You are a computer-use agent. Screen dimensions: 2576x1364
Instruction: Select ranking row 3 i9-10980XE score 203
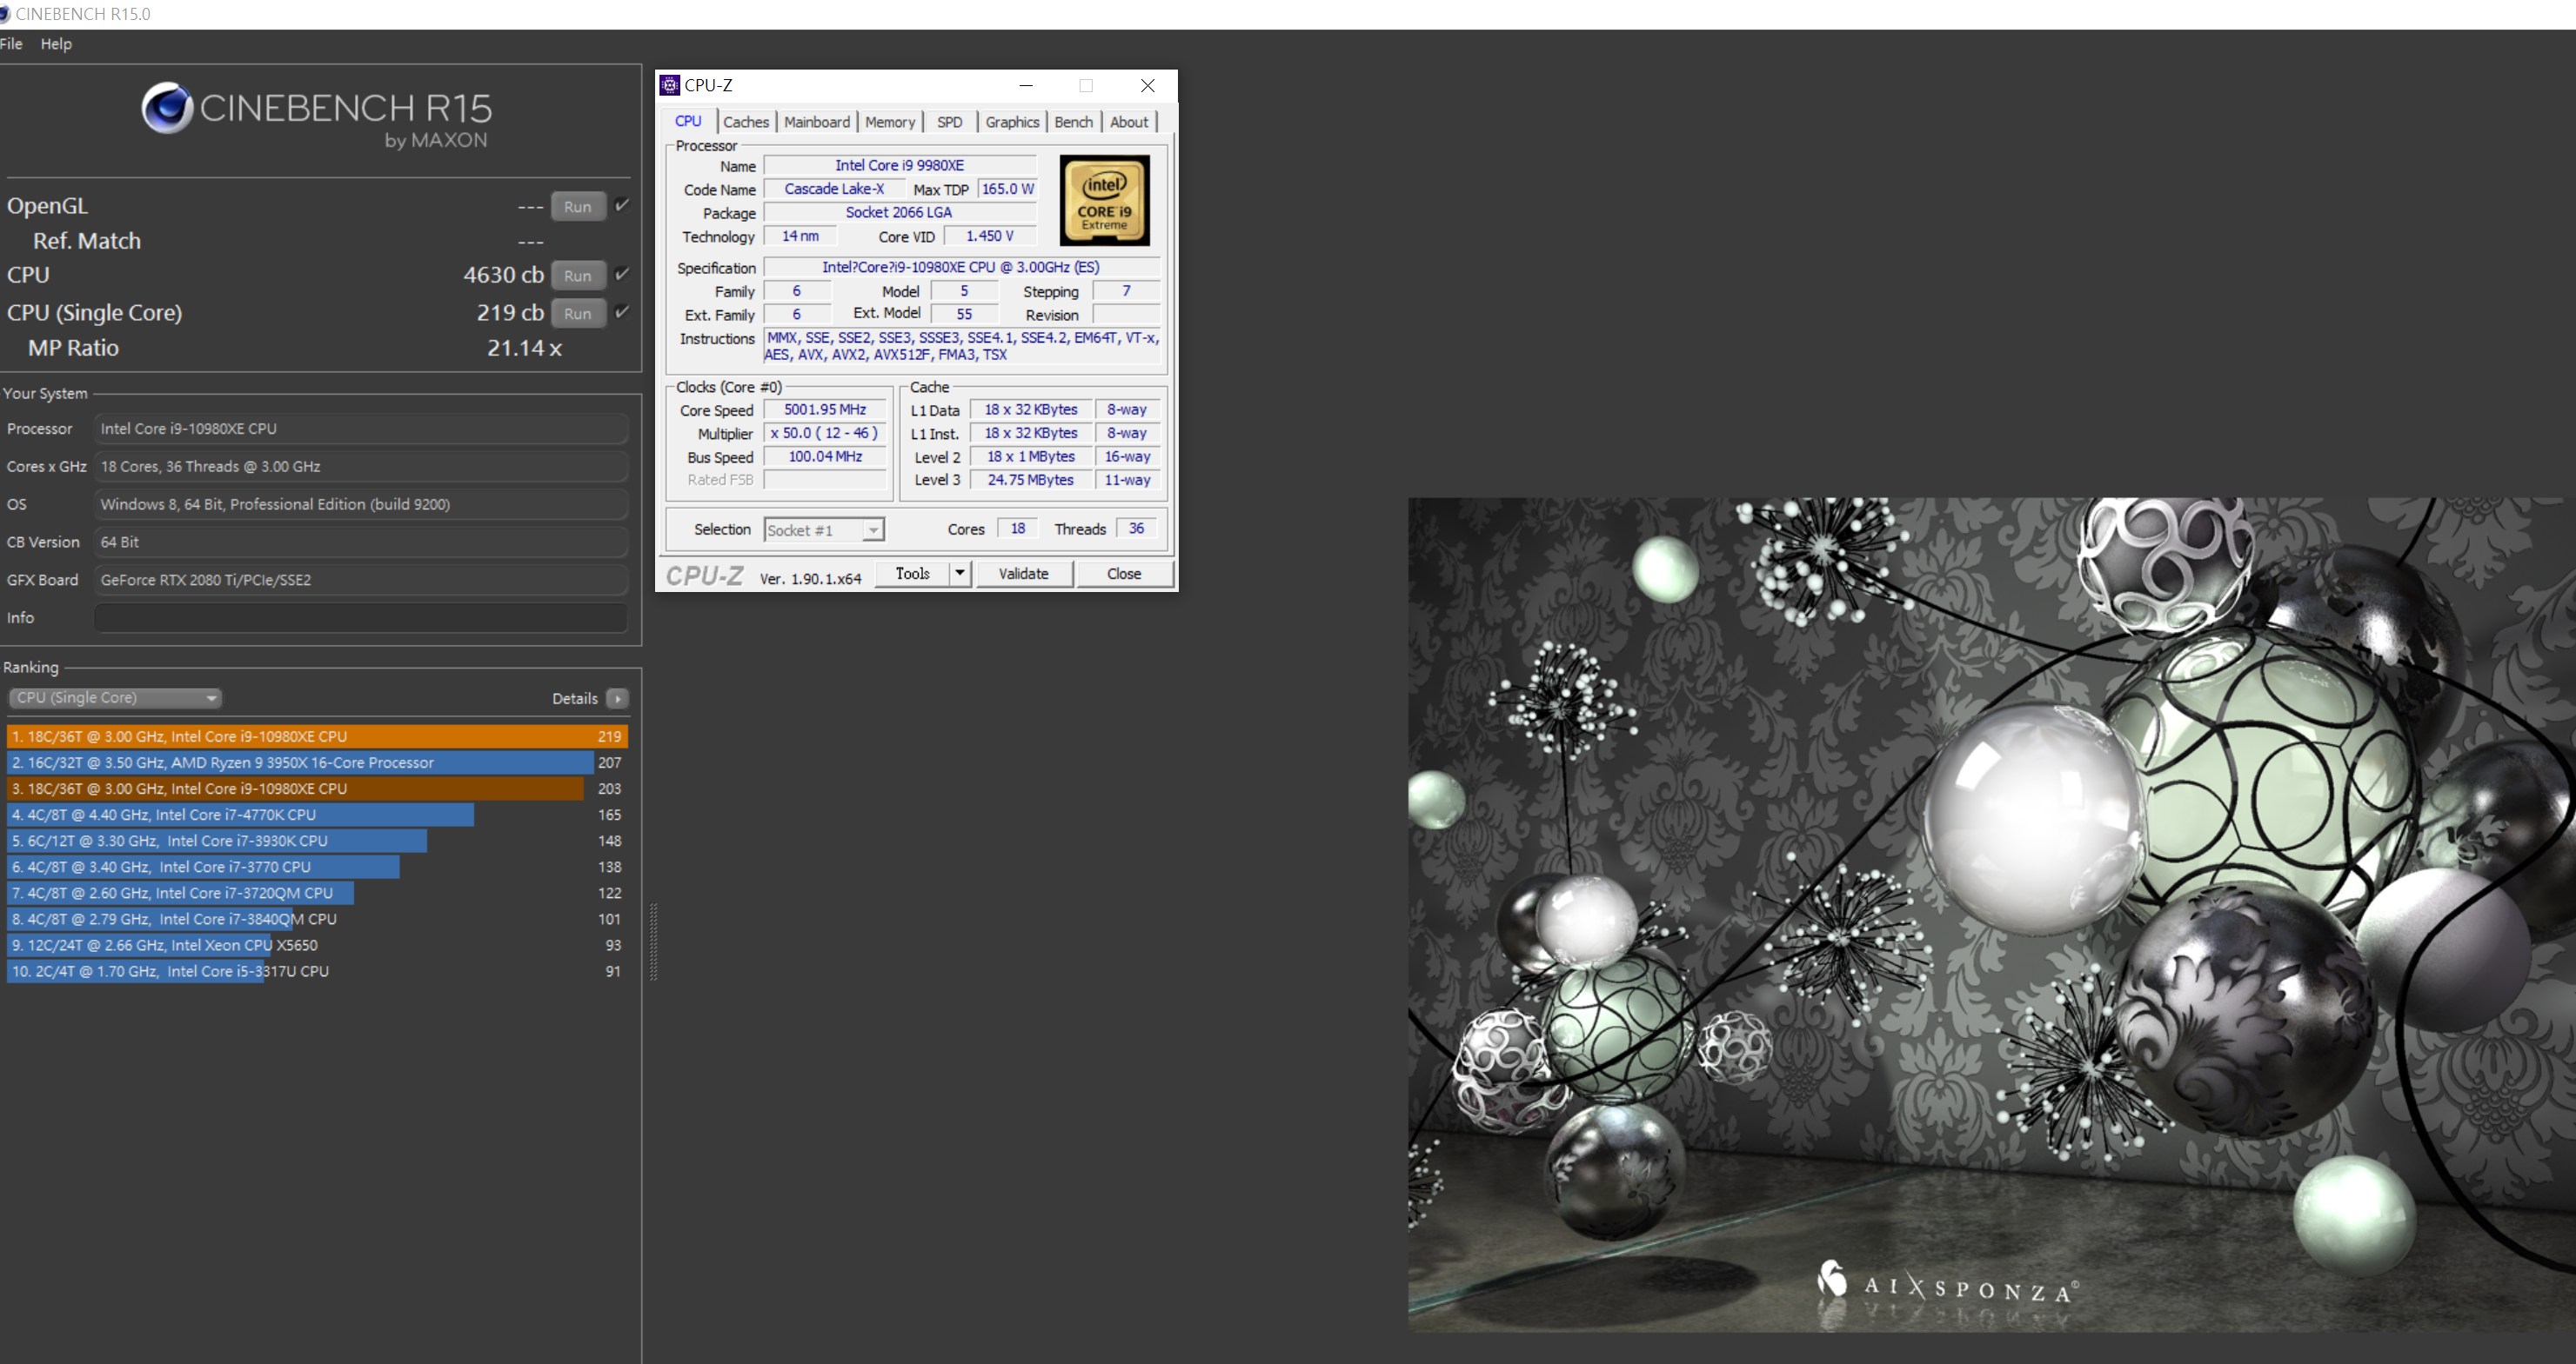317,788
